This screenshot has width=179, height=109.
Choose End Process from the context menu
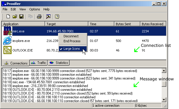[x=72, y=41]
